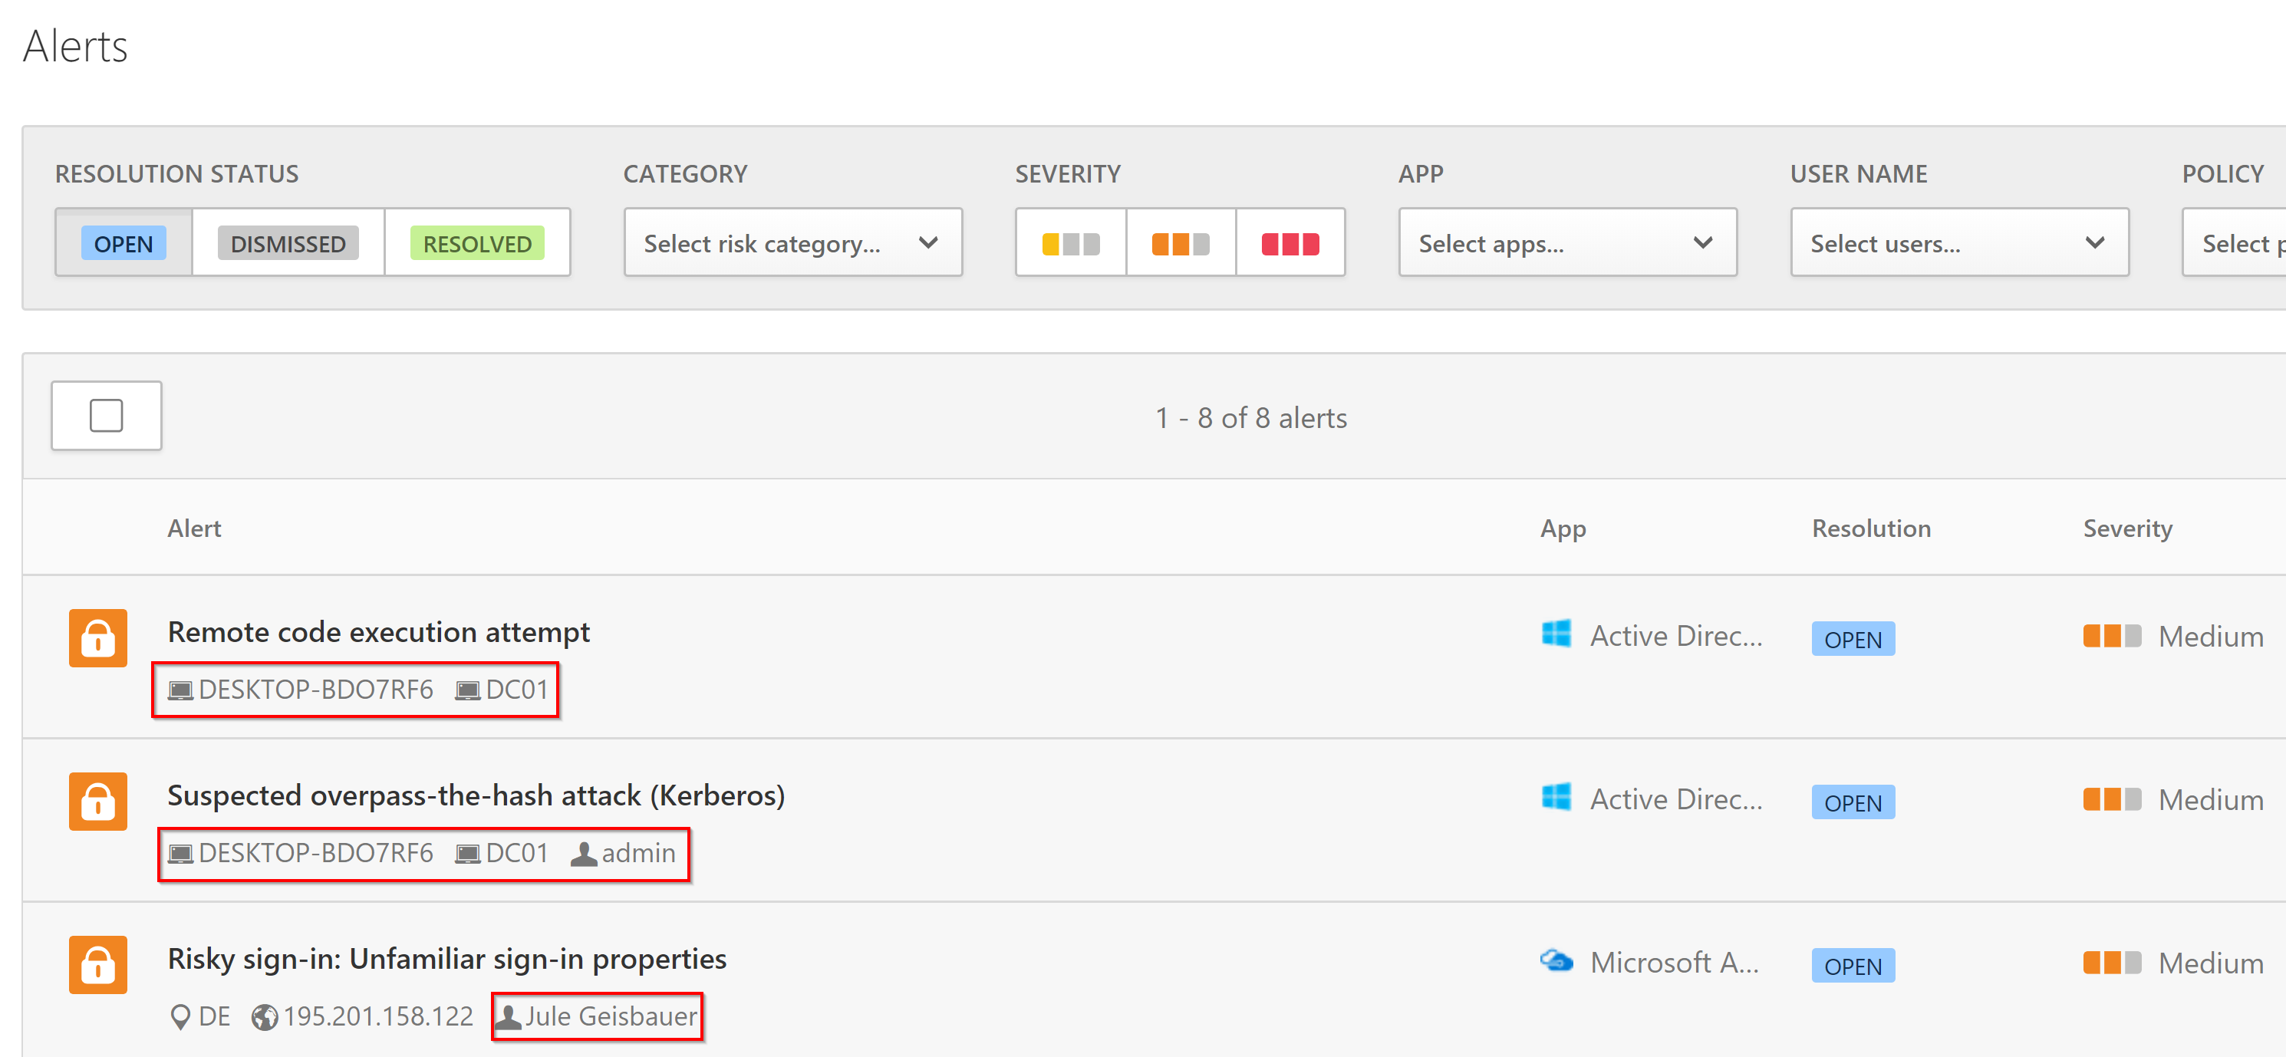Filter by high severity red swatch
Screen dimensions: 2286x1057
point(1290,243)
